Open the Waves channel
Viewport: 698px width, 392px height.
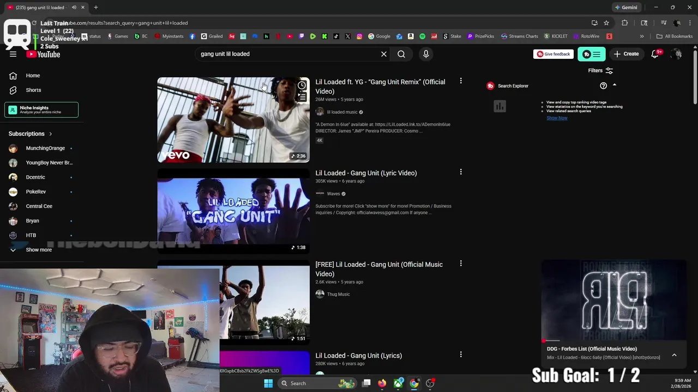tap(333, 194)
